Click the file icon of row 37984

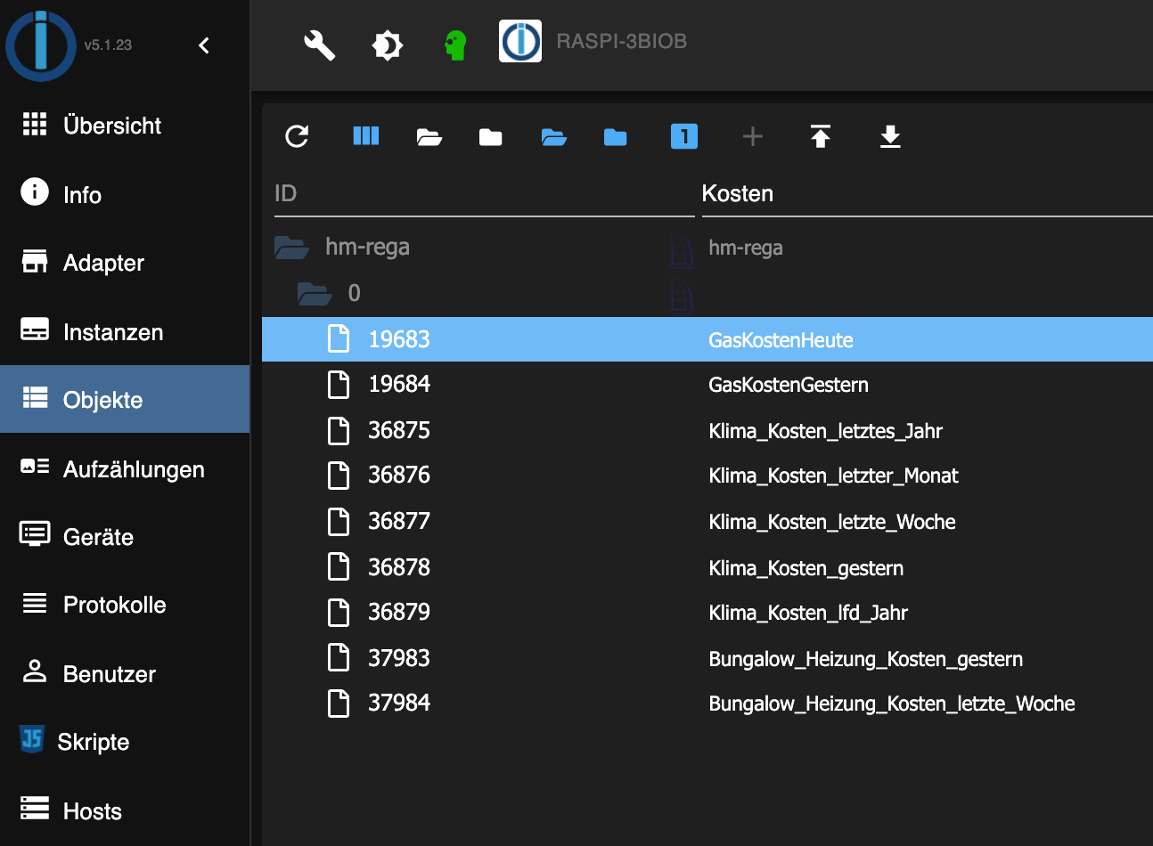pos(339,704)
